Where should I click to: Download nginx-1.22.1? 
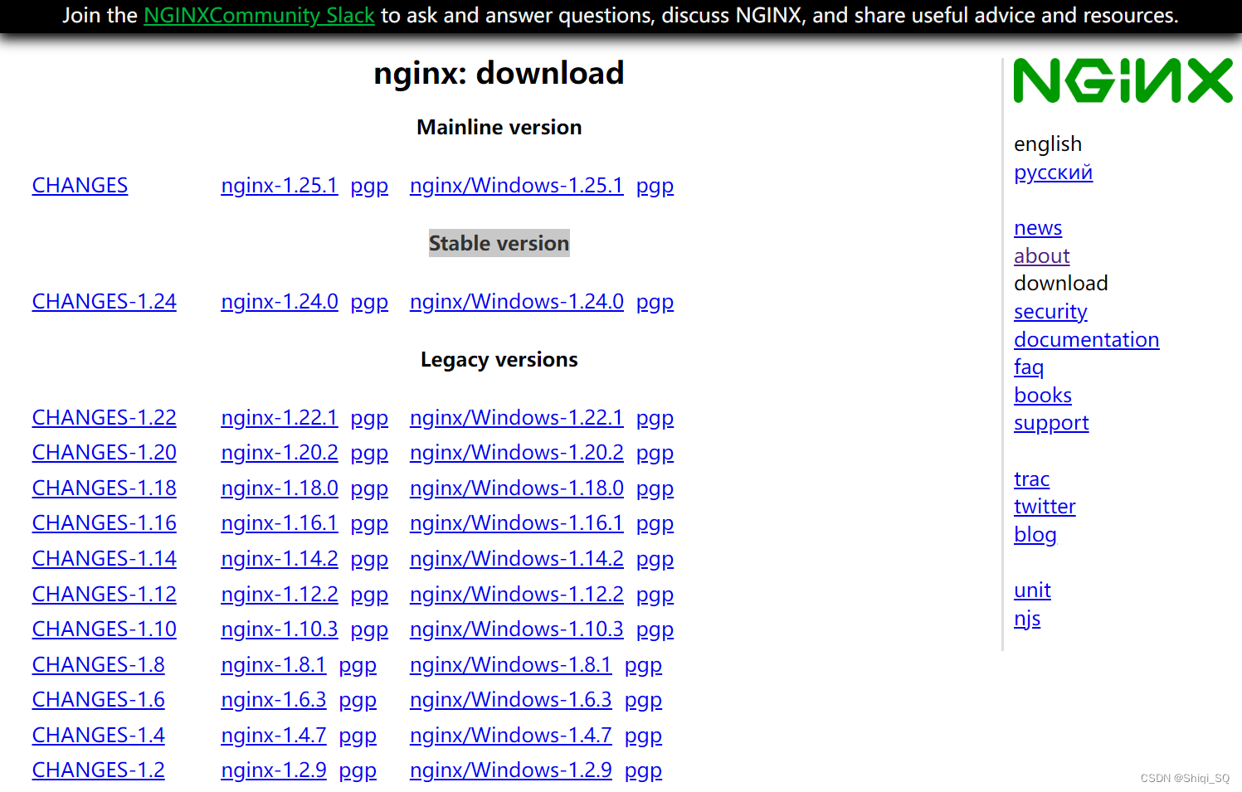tap(280, 417)
